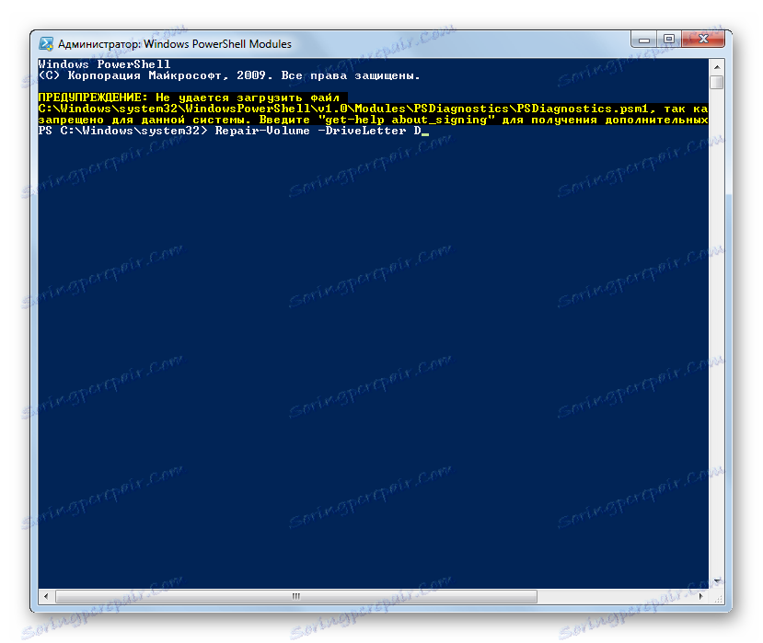Click the 'Windows PowerShell' header line

coord(105,64)
